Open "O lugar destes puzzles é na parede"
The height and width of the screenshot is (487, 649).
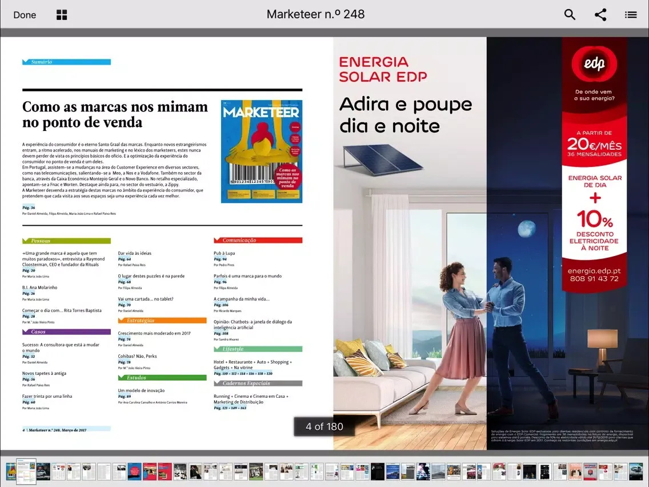click(151, 276)
